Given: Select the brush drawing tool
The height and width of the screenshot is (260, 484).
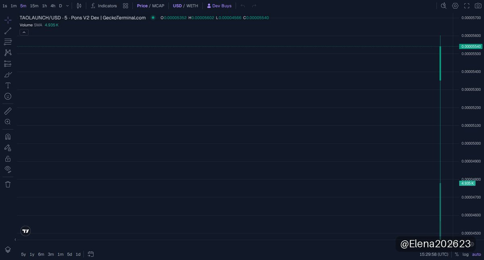Looking at the screenshot, I should pyautogui.click(x=8, y=74).
